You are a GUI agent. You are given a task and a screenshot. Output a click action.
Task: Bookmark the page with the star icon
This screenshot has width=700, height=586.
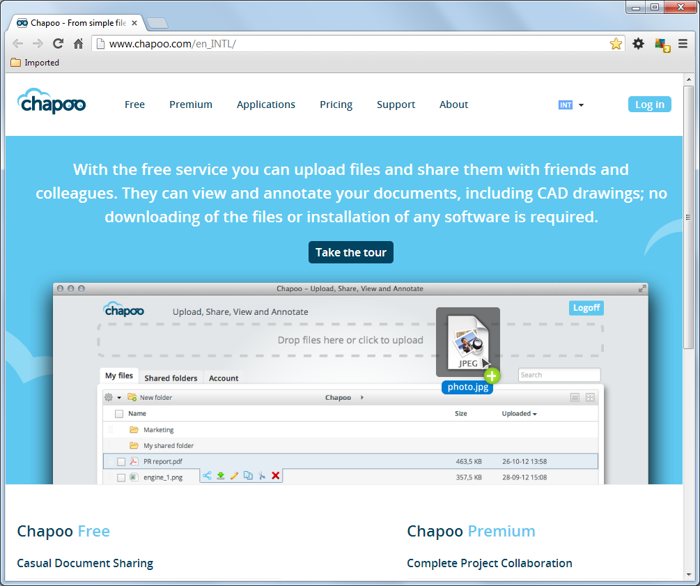click(616, 44)
